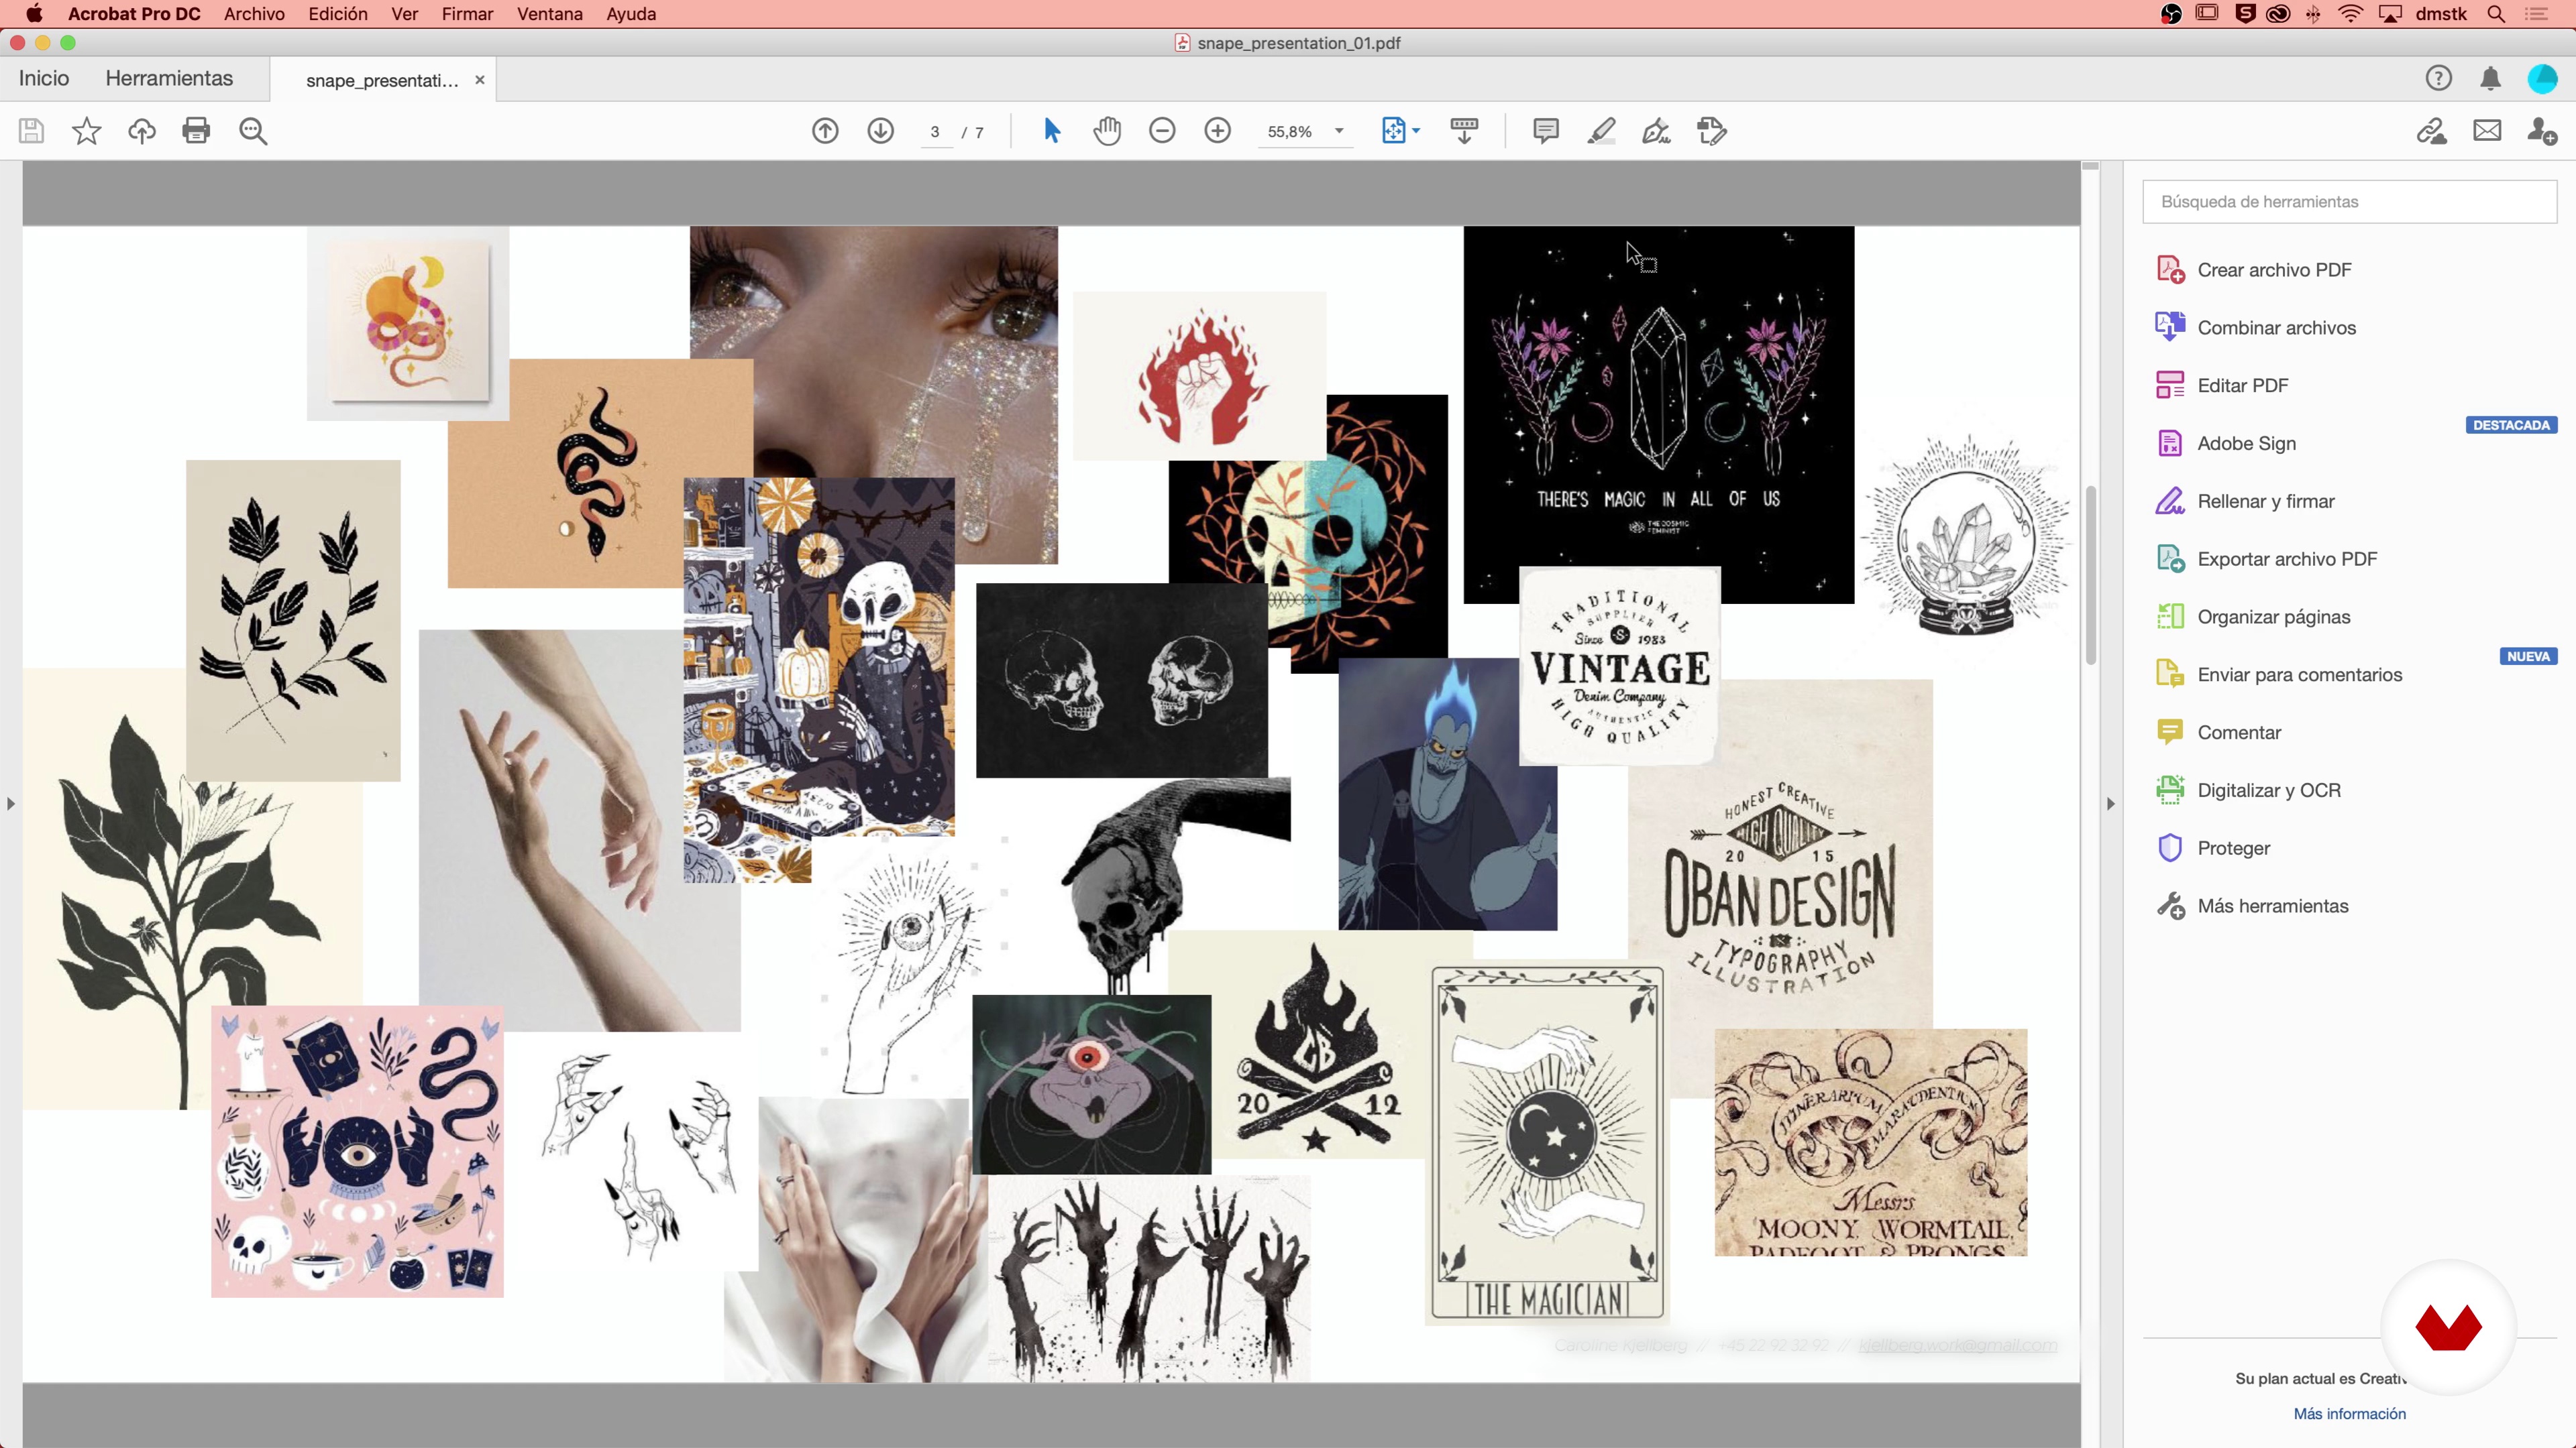Activate the selection arrow tool
This screenshot has height=1448, width=2576.
pyautogui.click(x=1051, y=131)
